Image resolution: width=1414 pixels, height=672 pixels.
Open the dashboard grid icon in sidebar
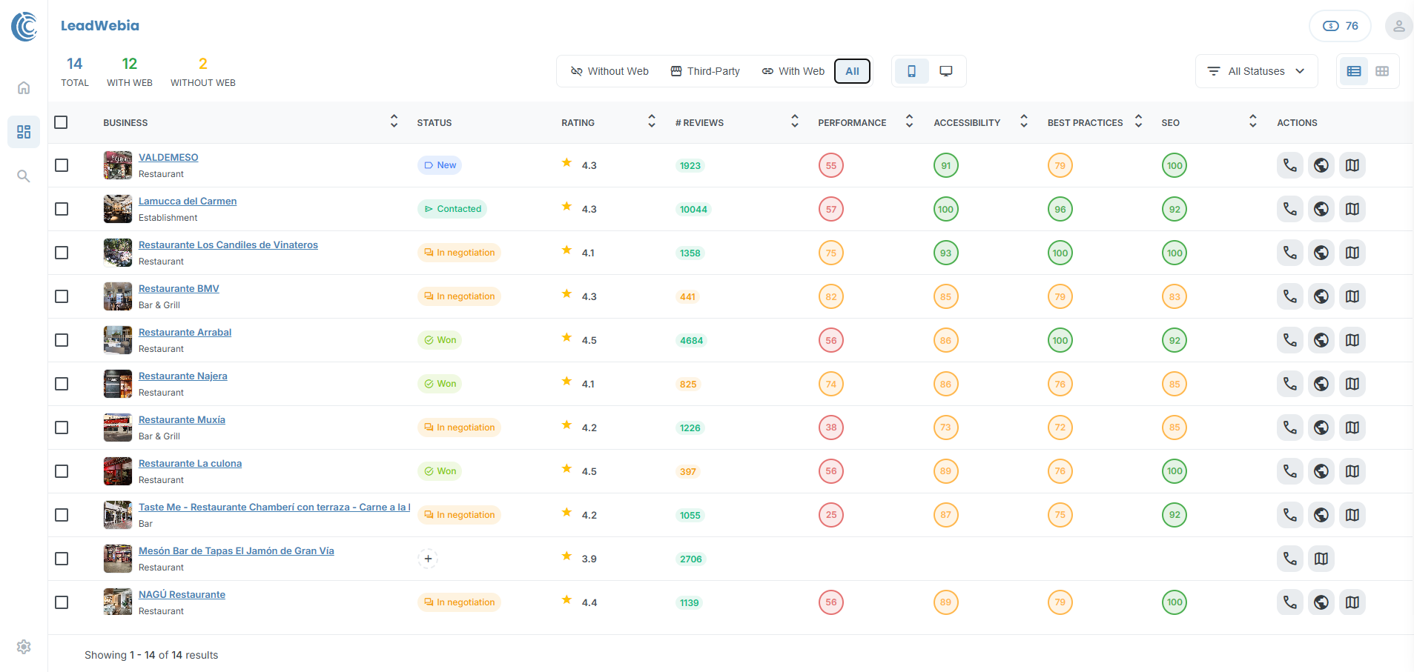point(24,132)
